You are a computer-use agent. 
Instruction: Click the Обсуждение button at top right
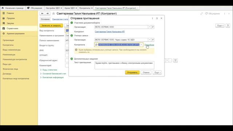(213, 13)
